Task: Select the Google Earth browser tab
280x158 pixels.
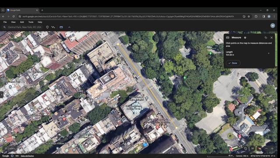Action: pos(22,11)
